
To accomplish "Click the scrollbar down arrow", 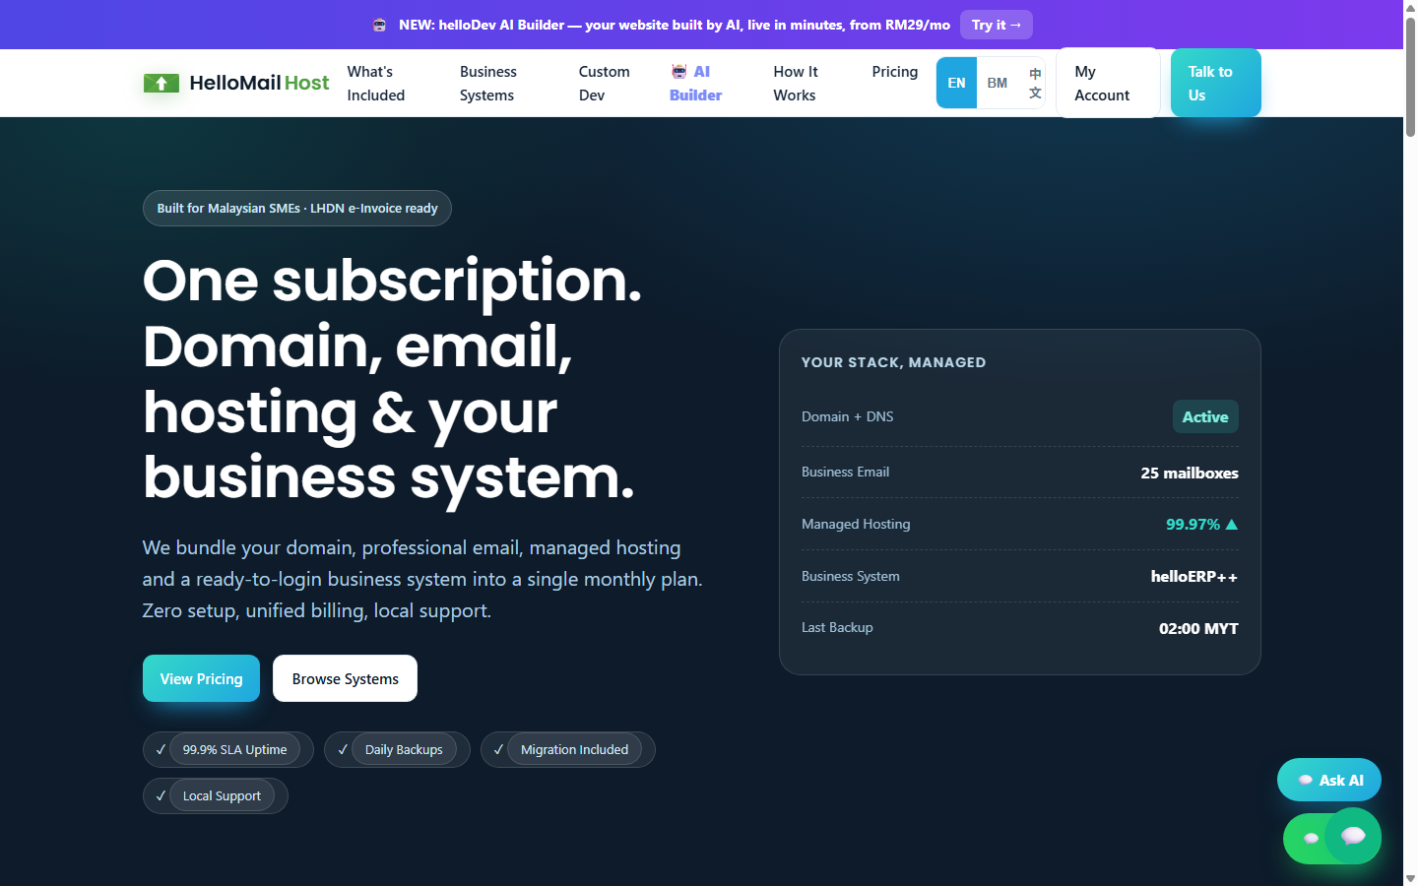I will [1410, 878].
